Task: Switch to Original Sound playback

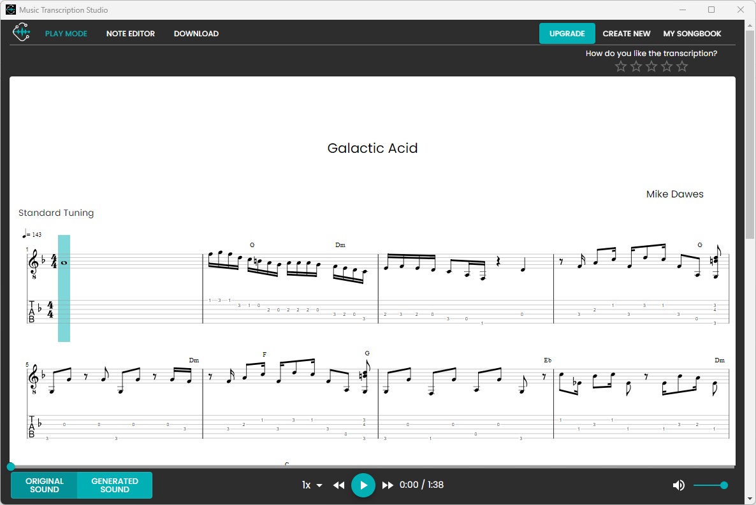Action: click(45, 485)
